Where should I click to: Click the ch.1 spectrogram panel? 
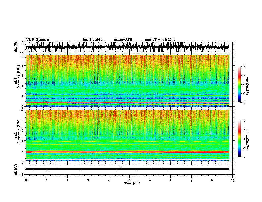coord(127,81)
